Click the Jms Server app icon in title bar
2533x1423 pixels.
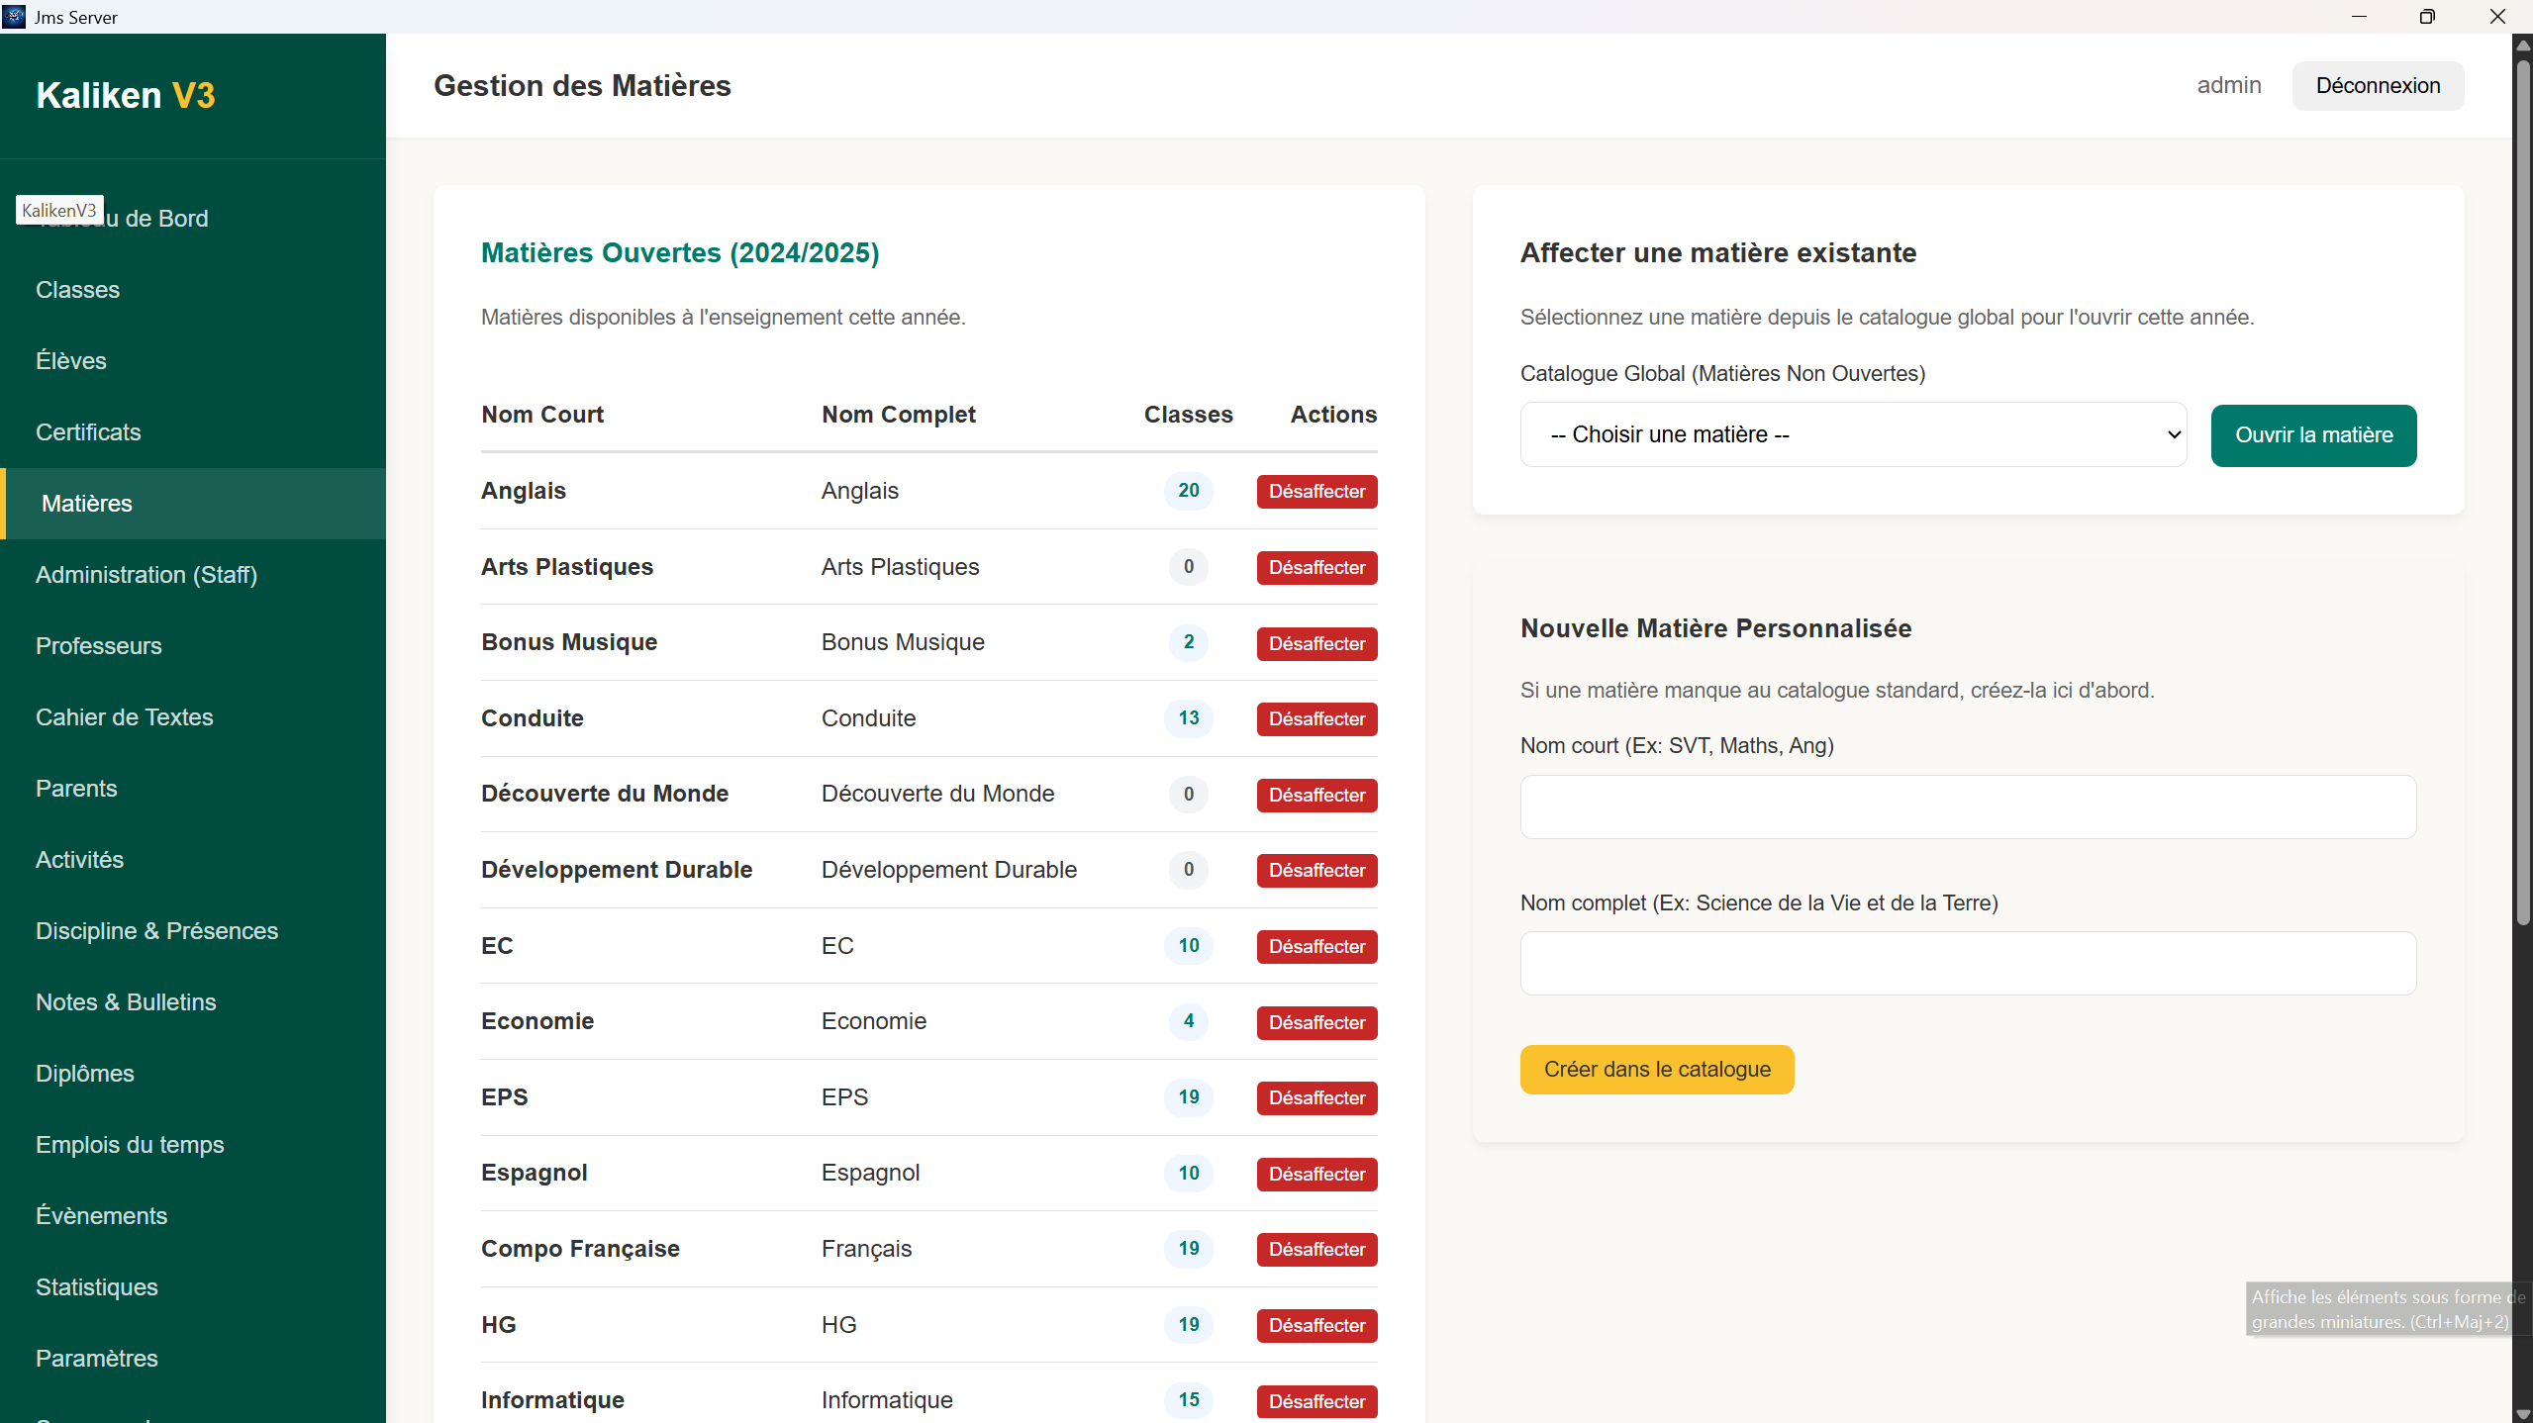point(14,16)
